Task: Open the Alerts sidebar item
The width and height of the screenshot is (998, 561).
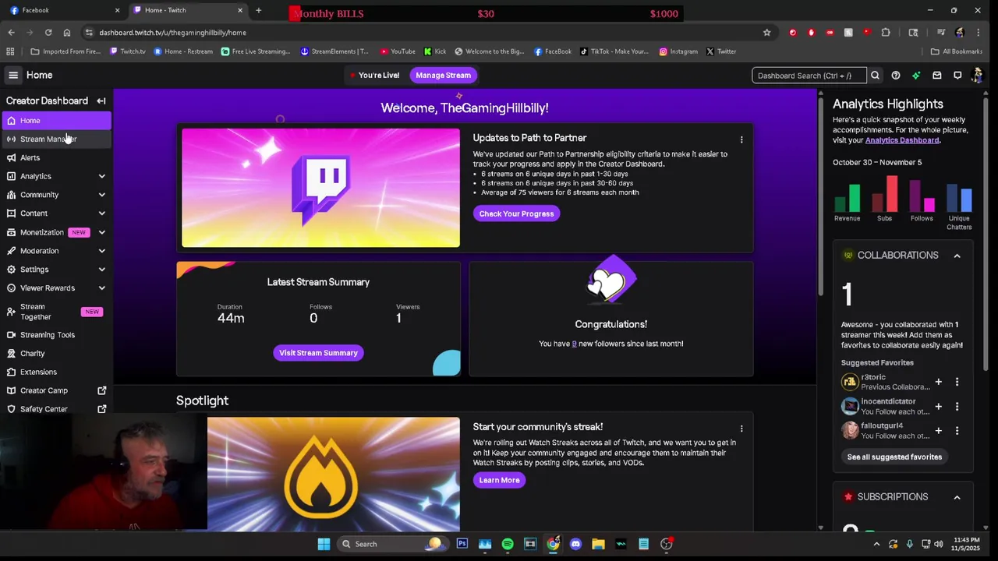Action: [56, 157]
